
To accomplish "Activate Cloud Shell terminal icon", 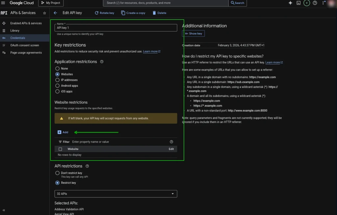I will tap(298, 3).
